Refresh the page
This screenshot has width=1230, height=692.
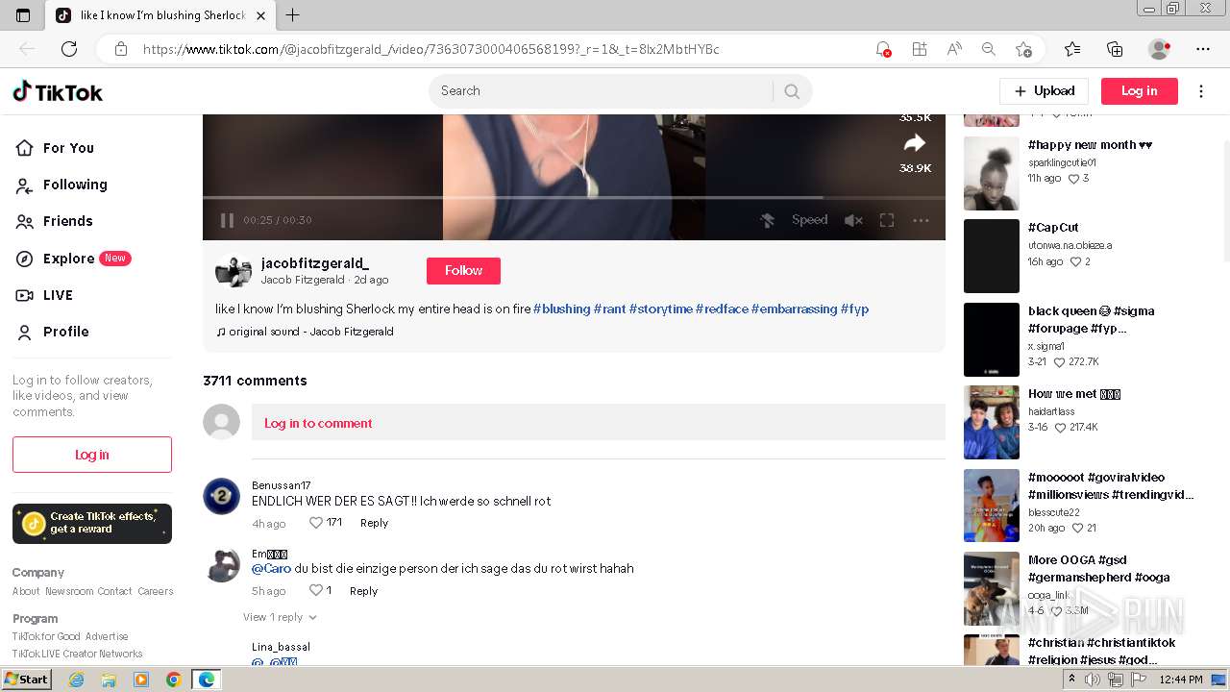69,49
